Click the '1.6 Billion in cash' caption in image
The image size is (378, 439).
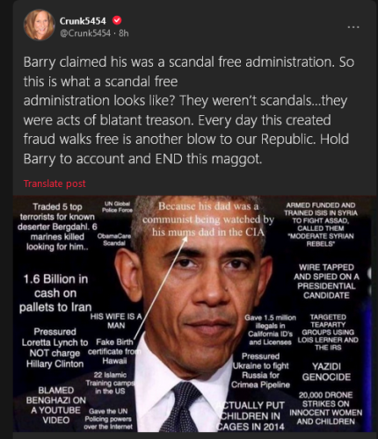[x=55, y=293]
